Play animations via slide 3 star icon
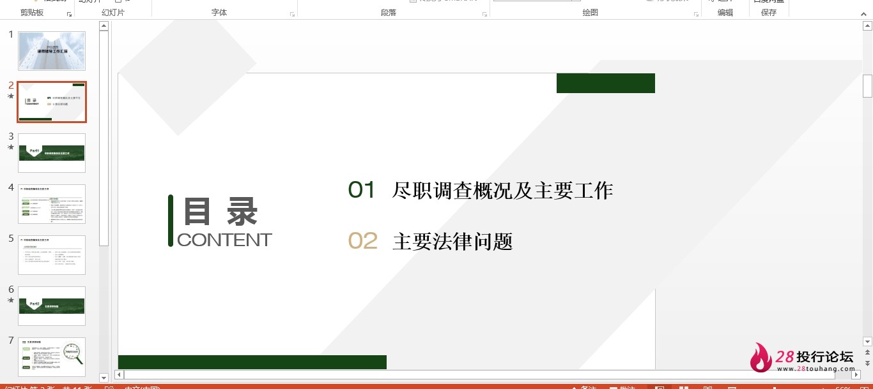 [x=10, y=147]
